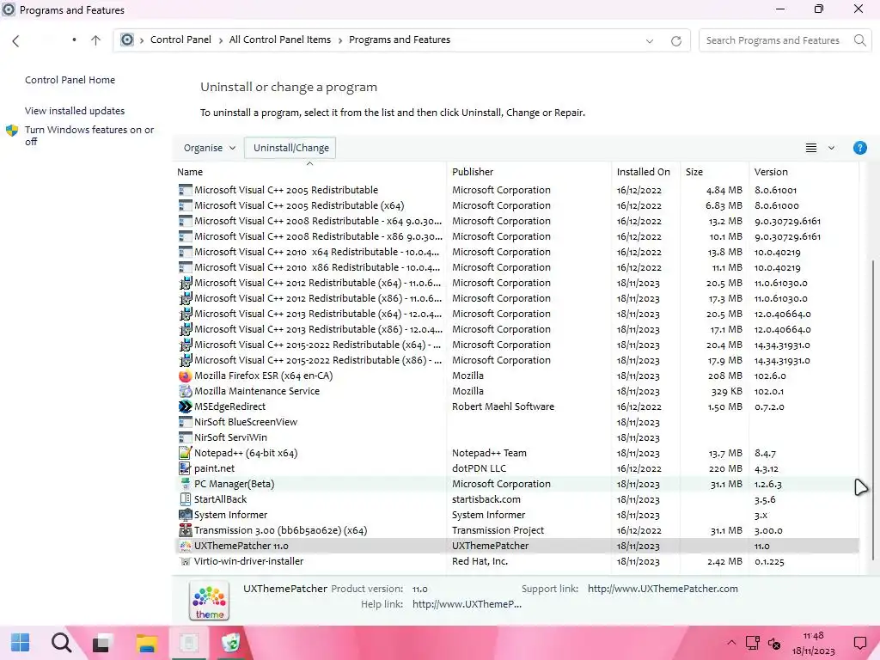880x660 pixels.
Task: Open View installed updates link
Action: (74, 111)
